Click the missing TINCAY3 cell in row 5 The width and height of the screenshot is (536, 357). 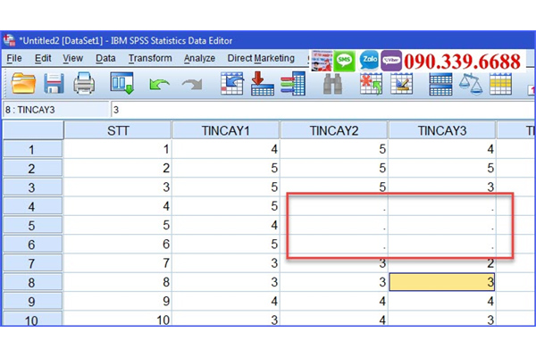coord(442,225)
